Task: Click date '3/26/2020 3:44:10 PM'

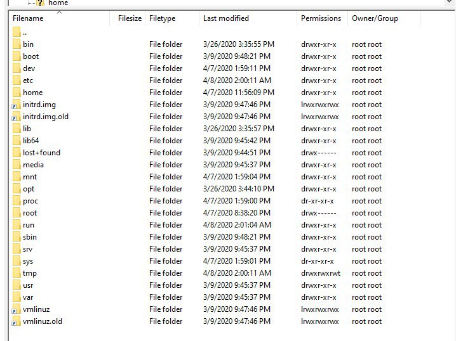Action: point(238,189)
